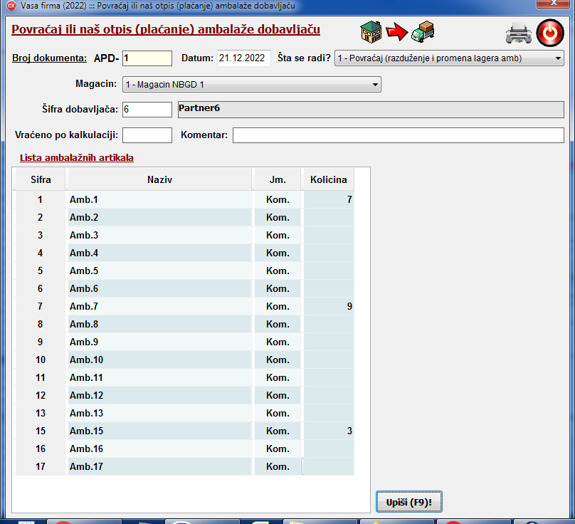
Task: Click the page title heading link
Action: click(x=166, y=29)
